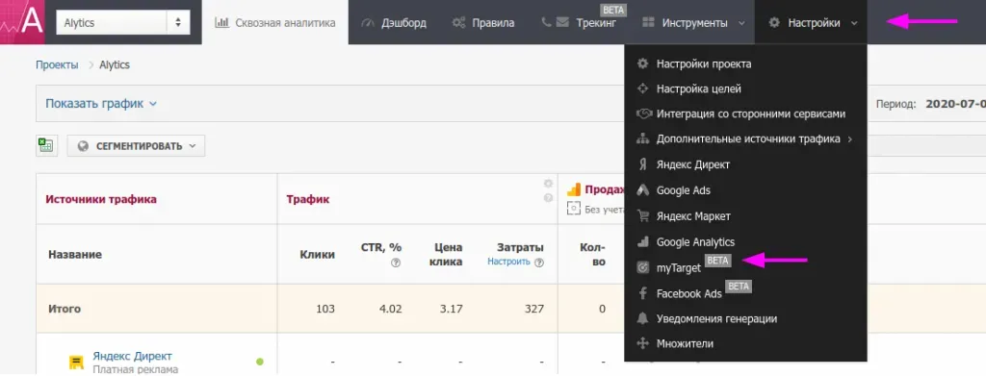The width and height of the screenshot is (986, 376).
Task: Click the Инструменты grid icon
Action: [x=648, y=22]
